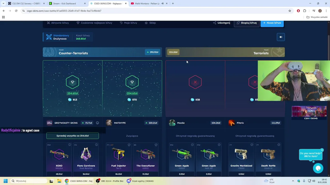Go to Moje bitwy tab
The height and width of the screenshot is (185, 330).
point(128,23)
